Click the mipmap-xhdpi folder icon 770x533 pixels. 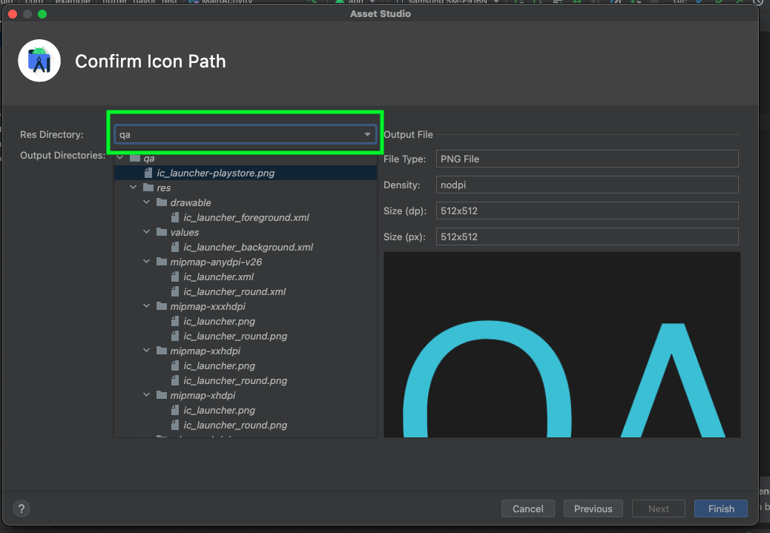[x=162, y=394]
